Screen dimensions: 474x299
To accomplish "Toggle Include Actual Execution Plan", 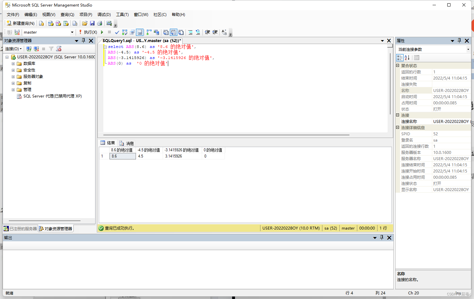I will pyautogui.click(x=149, y=32).
